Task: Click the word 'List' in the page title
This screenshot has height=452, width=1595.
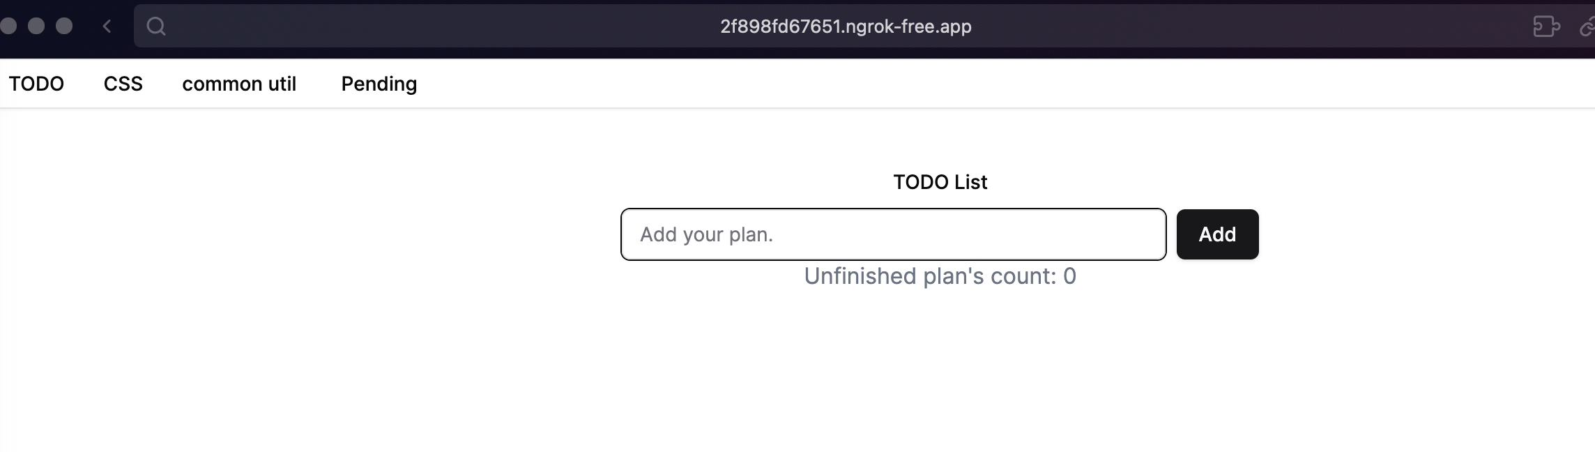Action: 971,182
